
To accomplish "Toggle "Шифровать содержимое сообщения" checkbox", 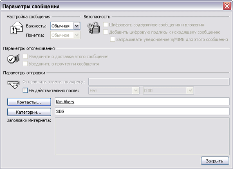I will click(x=105, y=25).
